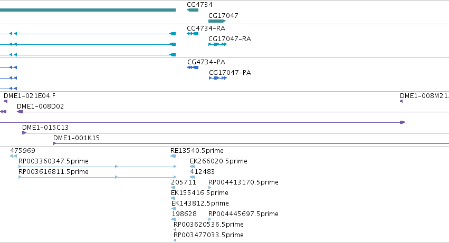This screenshot has height=243, width=449.
Task: Click the RE13540.5prime EST glyph
Action: [173, 156]
